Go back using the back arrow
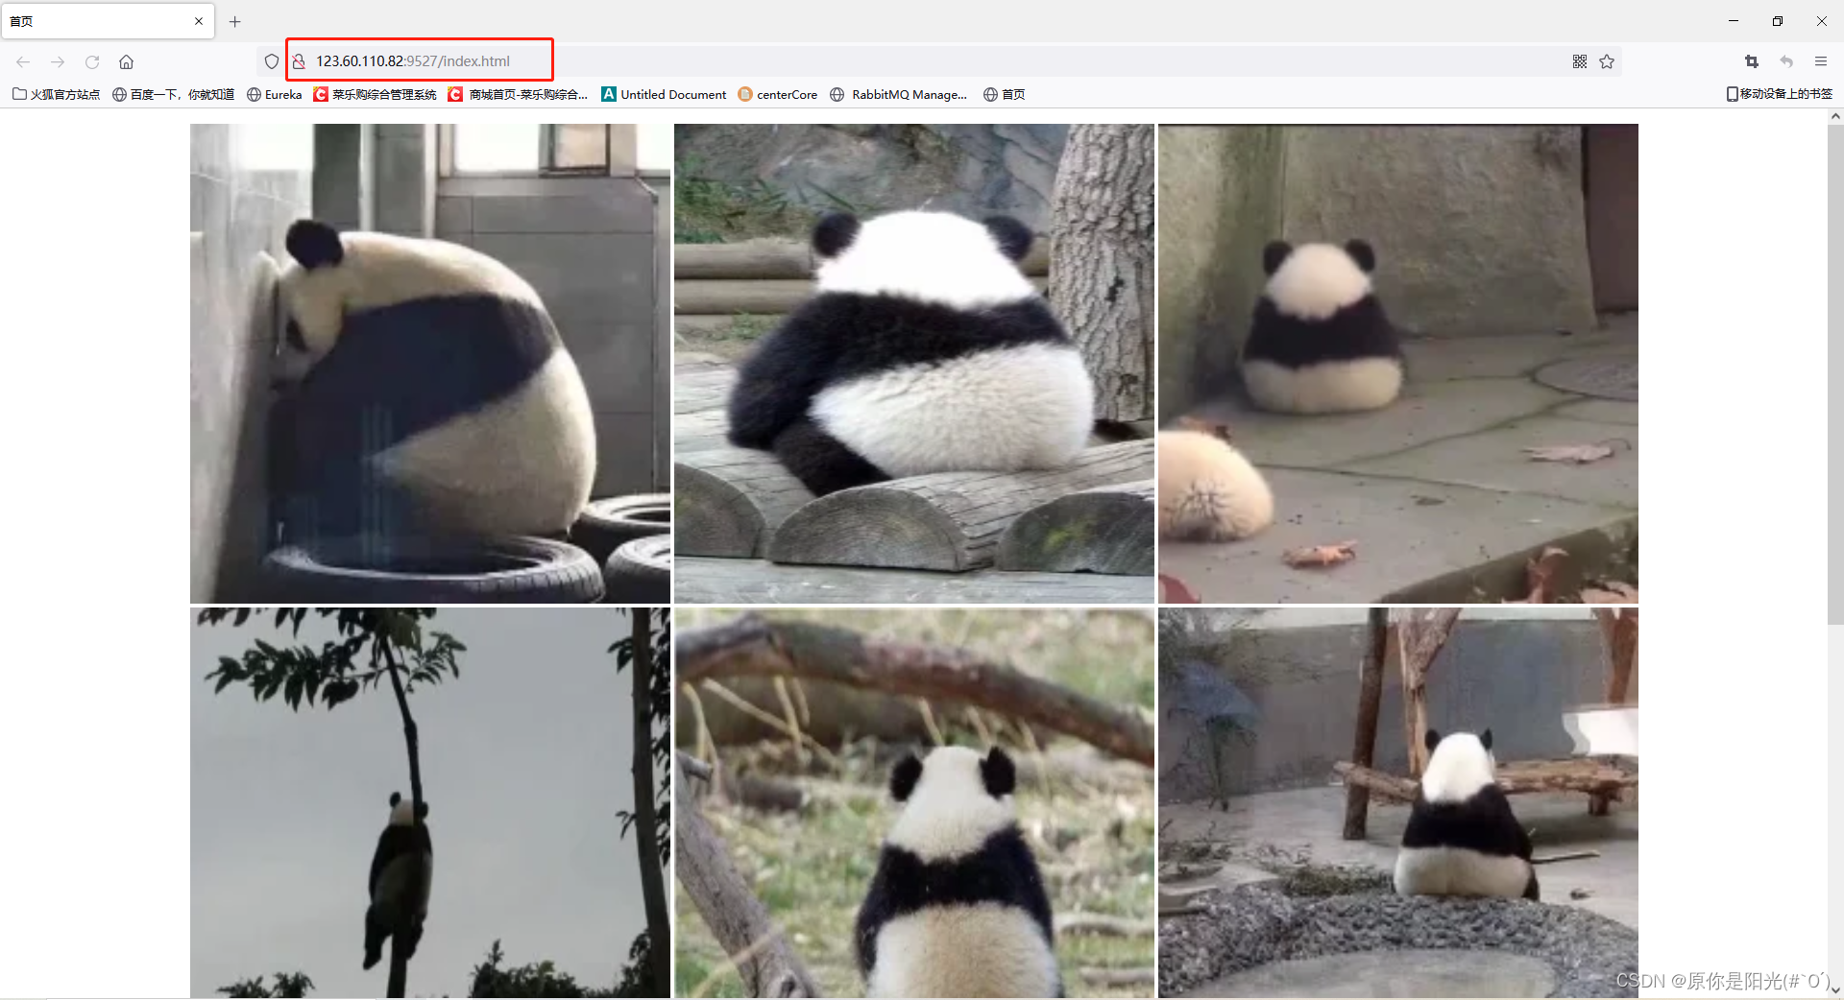This screenshot has height=1000, width=1844. click(x=23, y=61)
